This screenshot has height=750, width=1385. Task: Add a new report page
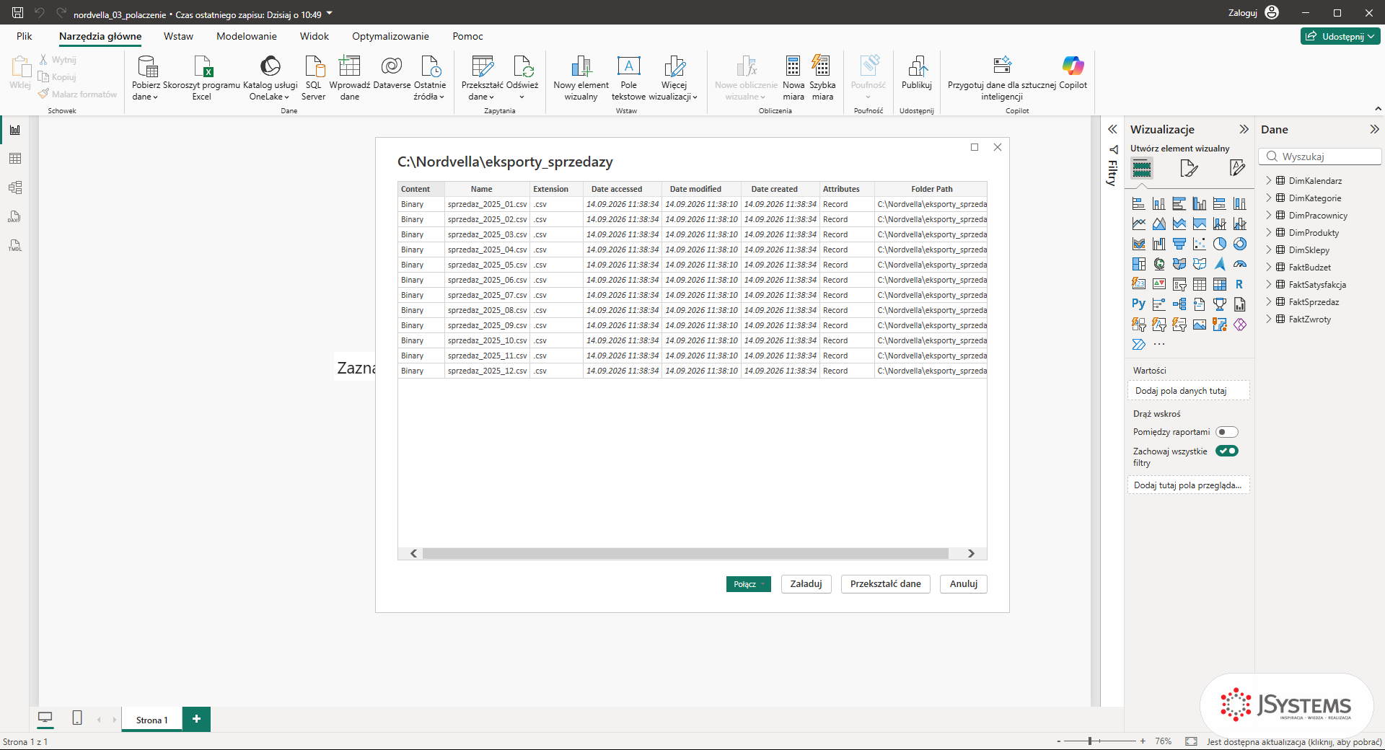tap(196, 719)
